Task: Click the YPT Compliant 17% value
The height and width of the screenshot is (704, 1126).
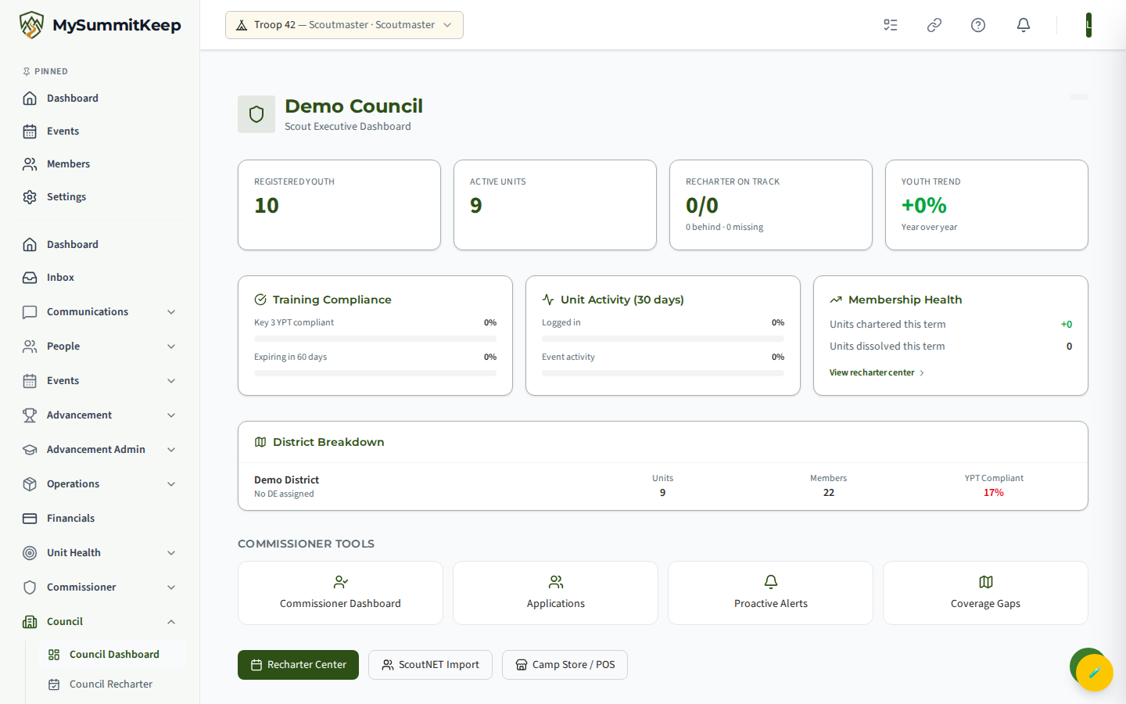Action: click(x=994, y=493)
